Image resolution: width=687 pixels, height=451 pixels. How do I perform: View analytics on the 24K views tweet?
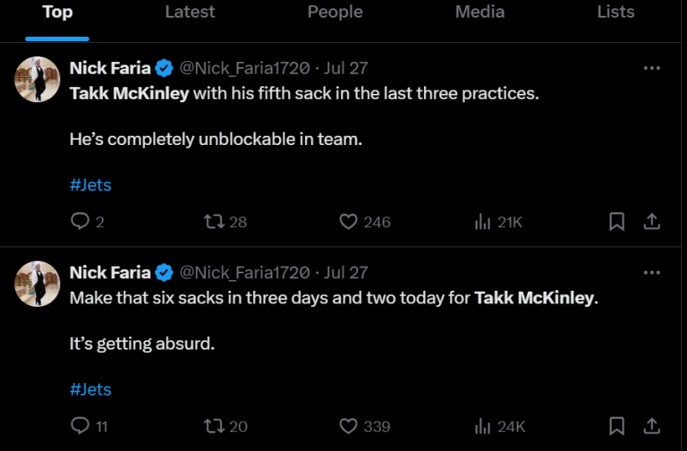(483, 426)
